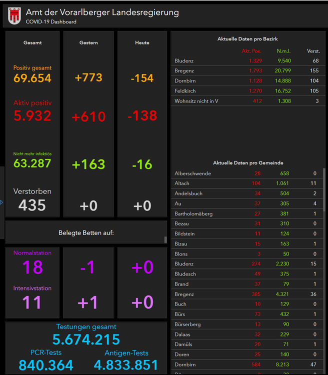This screenshot has height=375, width=328.
Task: Select the Bregenz district row with 1.793
Action: (248, 71)
